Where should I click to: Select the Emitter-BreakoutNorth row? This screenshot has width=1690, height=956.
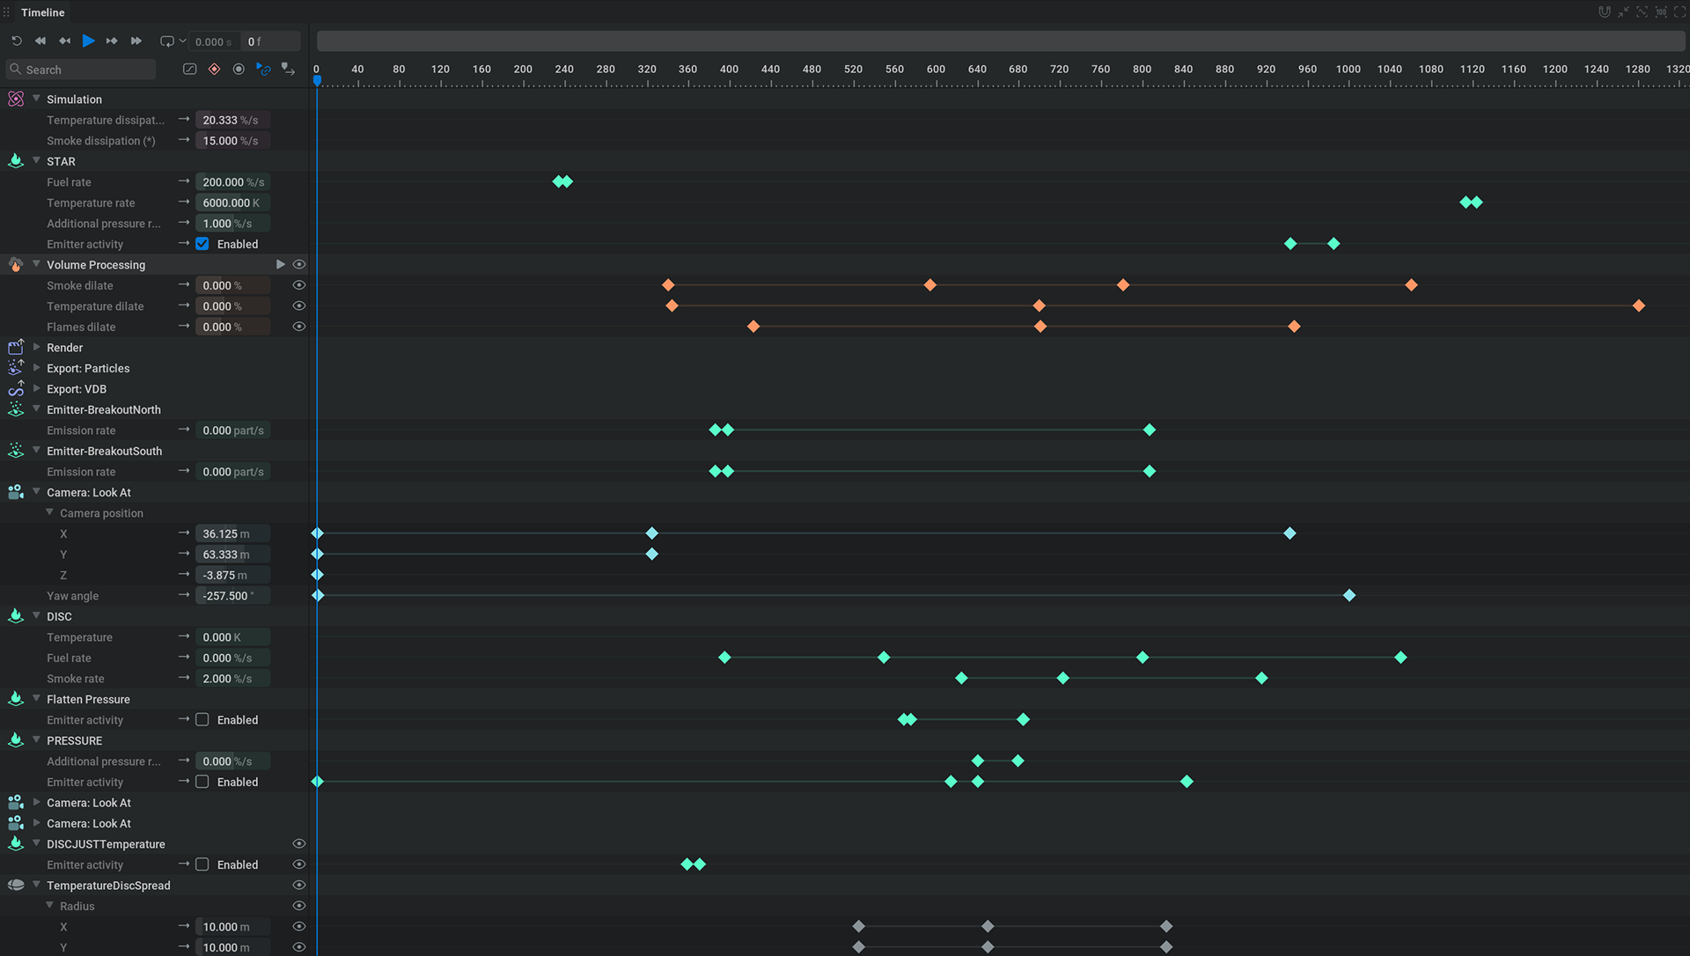tap(104, 409)
